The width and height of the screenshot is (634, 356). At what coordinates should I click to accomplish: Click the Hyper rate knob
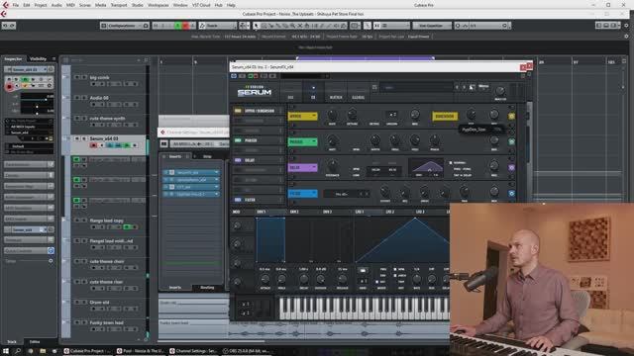(x=332, y=115)
